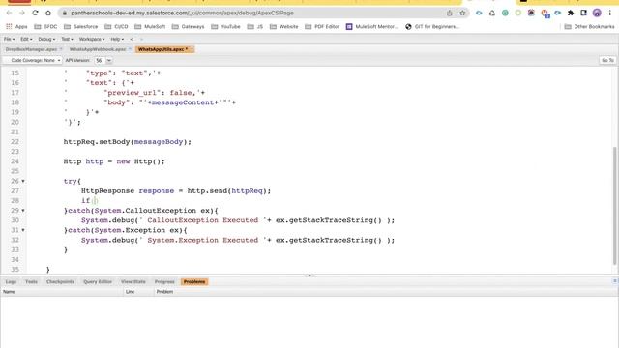This screenshot has width=619, height=348.
Task: Open the Test menu
Action: [x=67, y=39]
